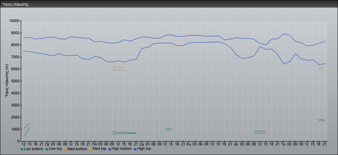Click the blue swatch beside High top
This screenshot has width=338, height=155.
point(135,149)
